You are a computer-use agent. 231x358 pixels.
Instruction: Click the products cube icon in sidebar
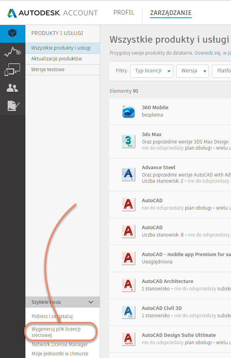coord(12,34)
